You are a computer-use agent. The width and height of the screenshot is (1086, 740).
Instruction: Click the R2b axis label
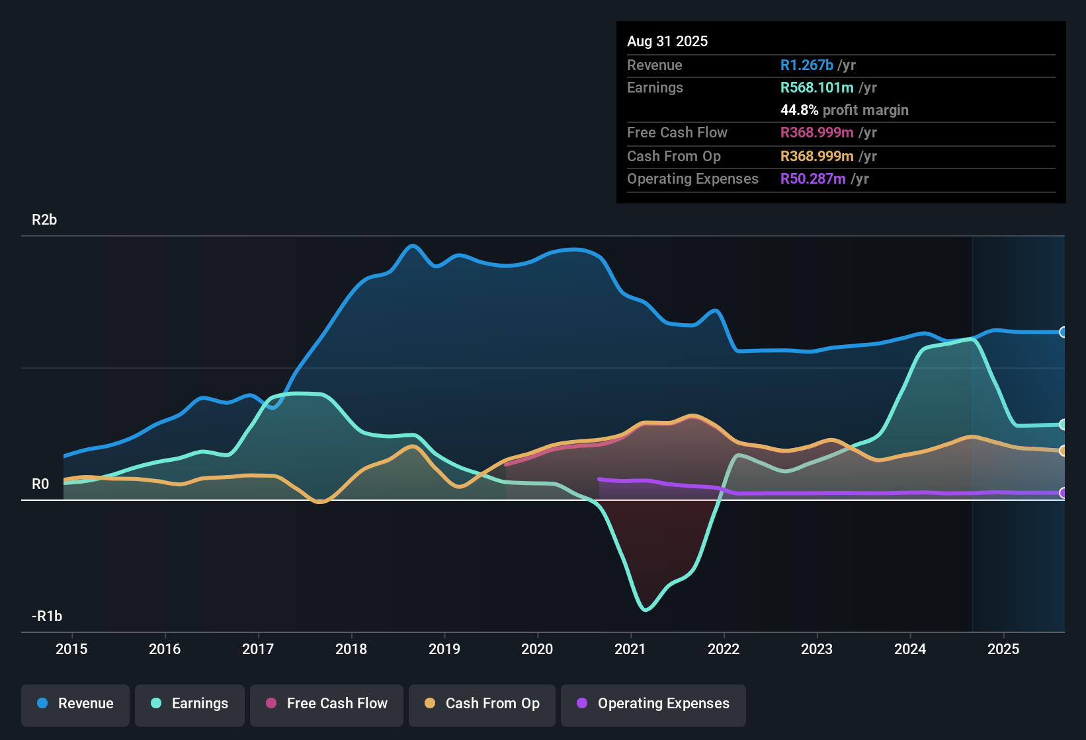(44, 219)
